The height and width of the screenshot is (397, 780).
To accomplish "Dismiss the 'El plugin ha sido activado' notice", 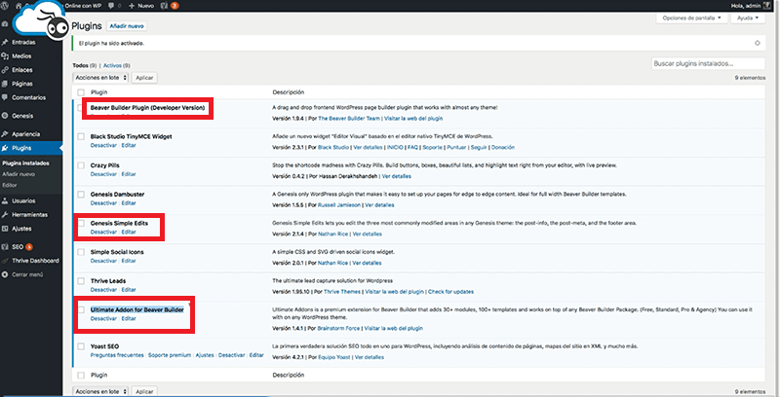I will point(758,43).
